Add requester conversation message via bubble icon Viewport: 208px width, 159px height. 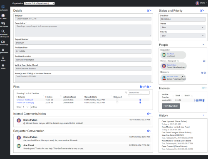[x=149, y=131]
